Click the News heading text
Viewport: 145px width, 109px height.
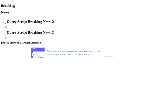coord(5,12)
